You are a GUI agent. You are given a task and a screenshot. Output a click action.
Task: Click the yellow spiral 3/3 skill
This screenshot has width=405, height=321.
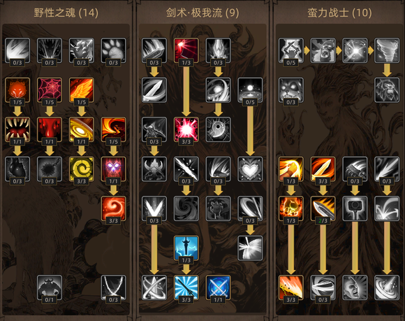point(82,169)
